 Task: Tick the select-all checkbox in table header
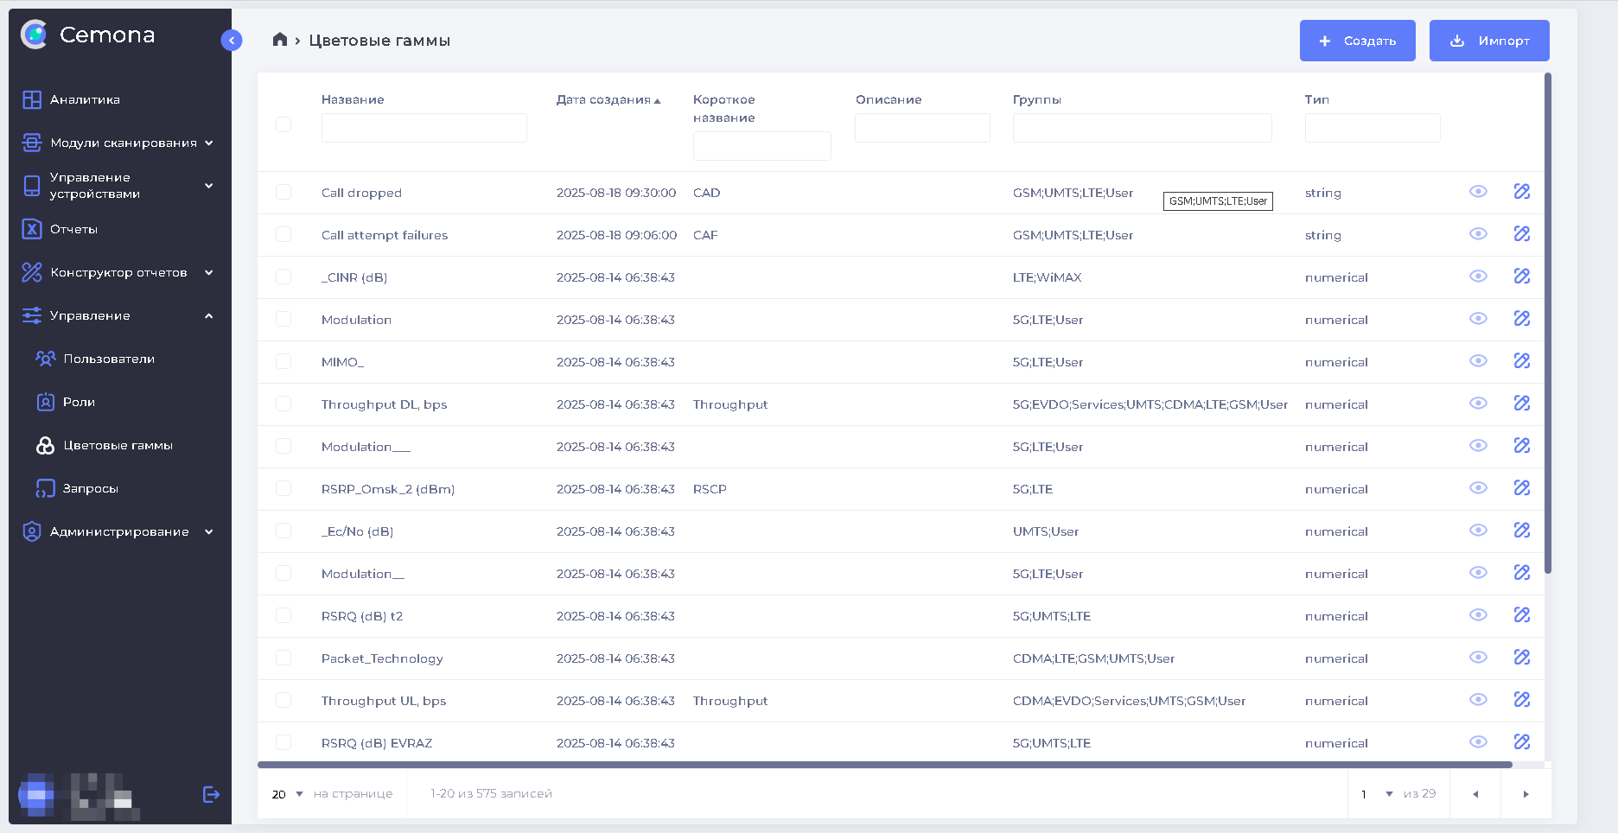point(283,124)
